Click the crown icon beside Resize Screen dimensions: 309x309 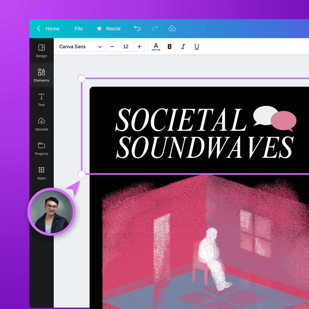pyautogui.click(x=99, y=28)
